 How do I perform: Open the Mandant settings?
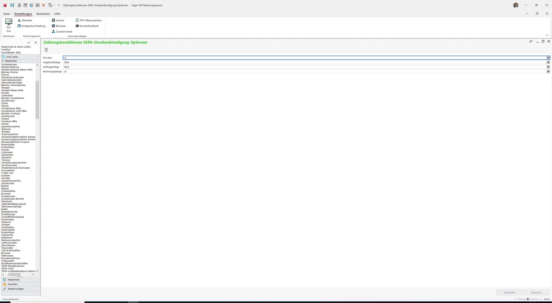click(x=25, y=20)
